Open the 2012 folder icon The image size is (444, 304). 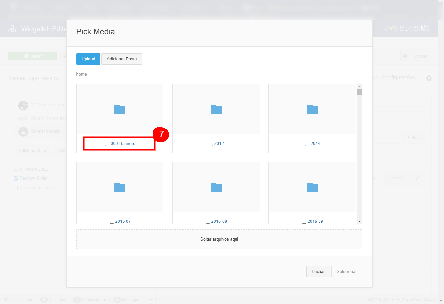[x=216, y=109]
